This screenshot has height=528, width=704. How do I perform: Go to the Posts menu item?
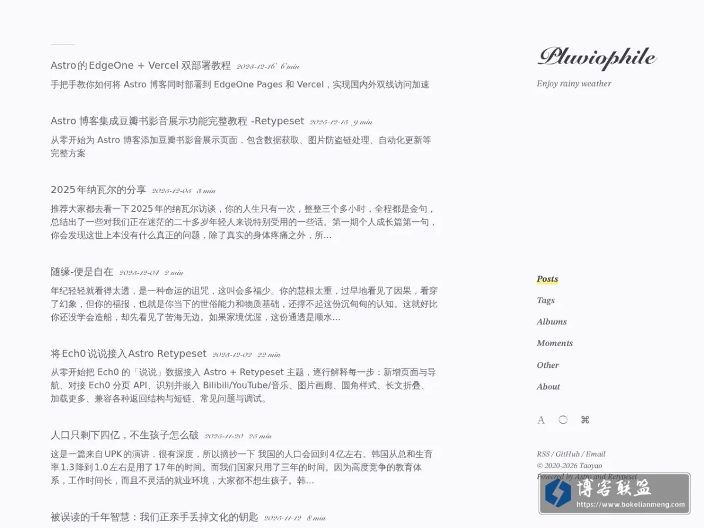click(x=547, y=279)
